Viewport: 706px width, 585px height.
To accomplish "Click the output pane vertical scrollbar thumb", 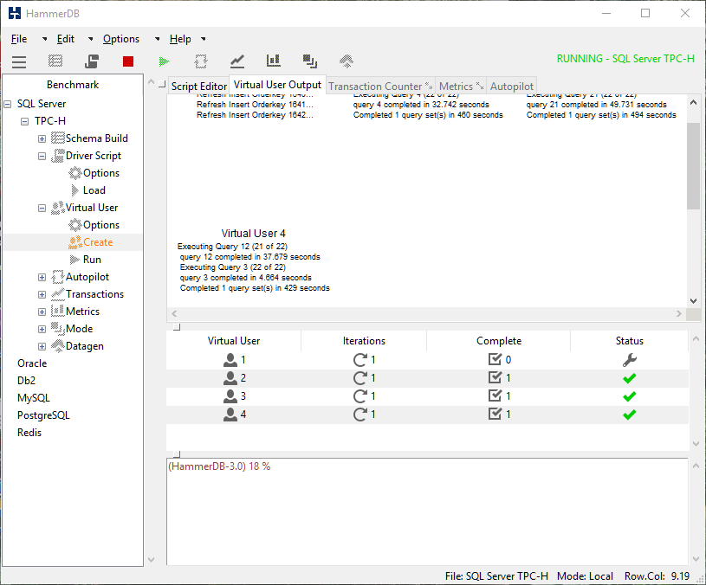I will [693, 165].
